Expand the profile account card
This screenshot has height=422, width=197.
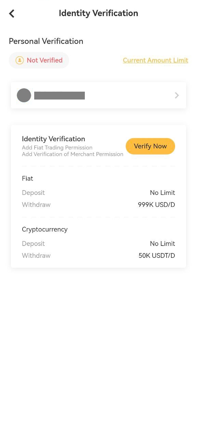click(98, 95)
